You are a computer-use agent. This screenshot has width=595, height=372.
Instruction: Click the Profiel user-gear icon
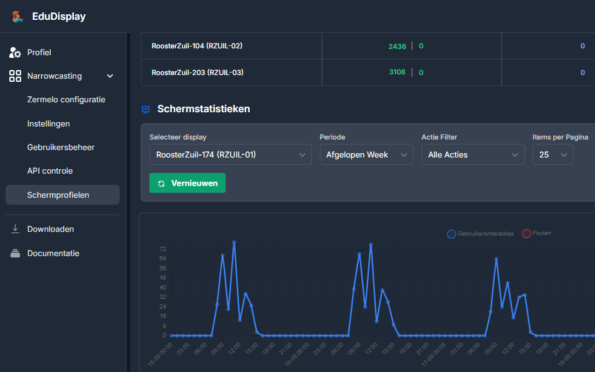15,53
